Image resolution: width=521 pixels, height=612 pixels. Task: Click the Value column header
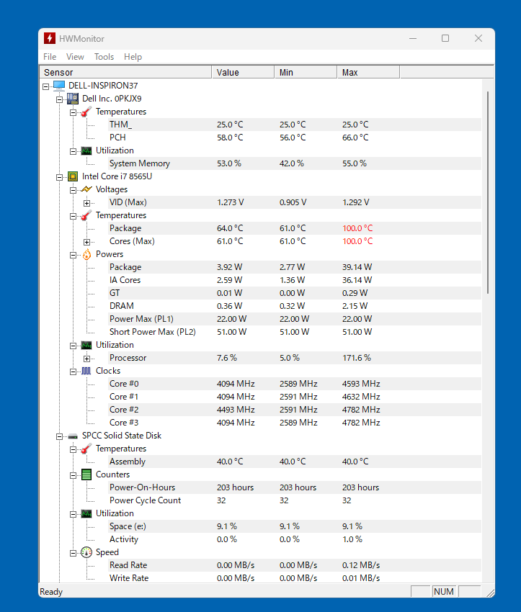pos(243,72)
